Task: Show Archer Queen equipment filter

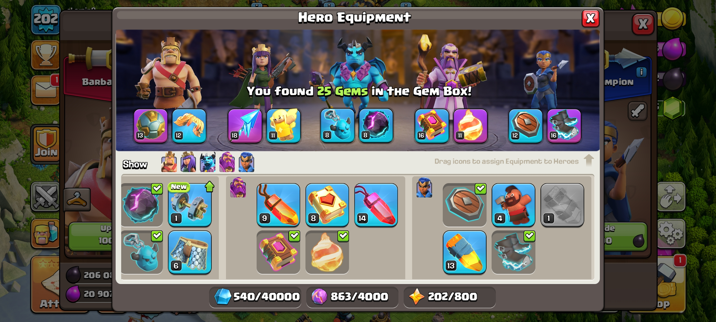Action: [188, 162]
